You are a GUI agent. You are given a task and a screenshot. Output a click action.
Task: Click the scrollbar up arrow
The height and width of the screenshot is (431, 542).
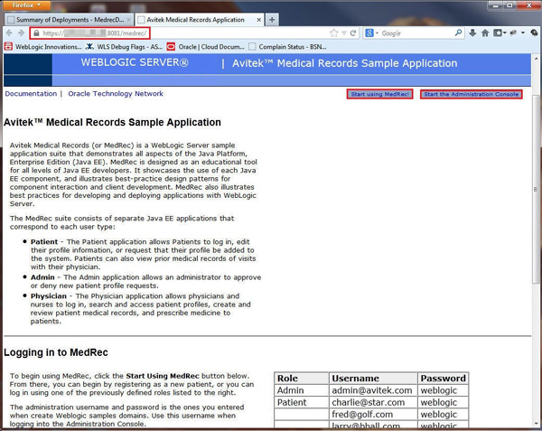pyautogui.click(x=536, y=57)
